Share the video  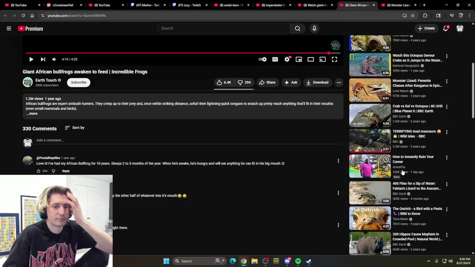tap(267, 82)
